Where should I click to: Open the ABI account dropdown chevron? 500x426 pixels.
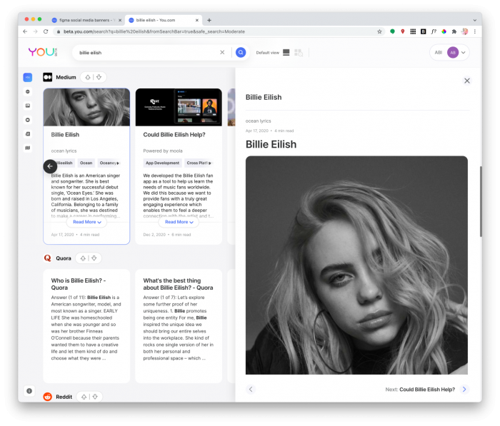[x=464, y=53]
